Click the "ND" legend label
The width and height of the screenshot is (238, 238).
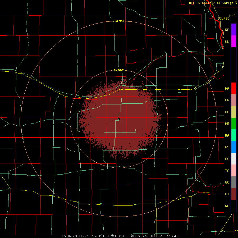pos(227,206)
